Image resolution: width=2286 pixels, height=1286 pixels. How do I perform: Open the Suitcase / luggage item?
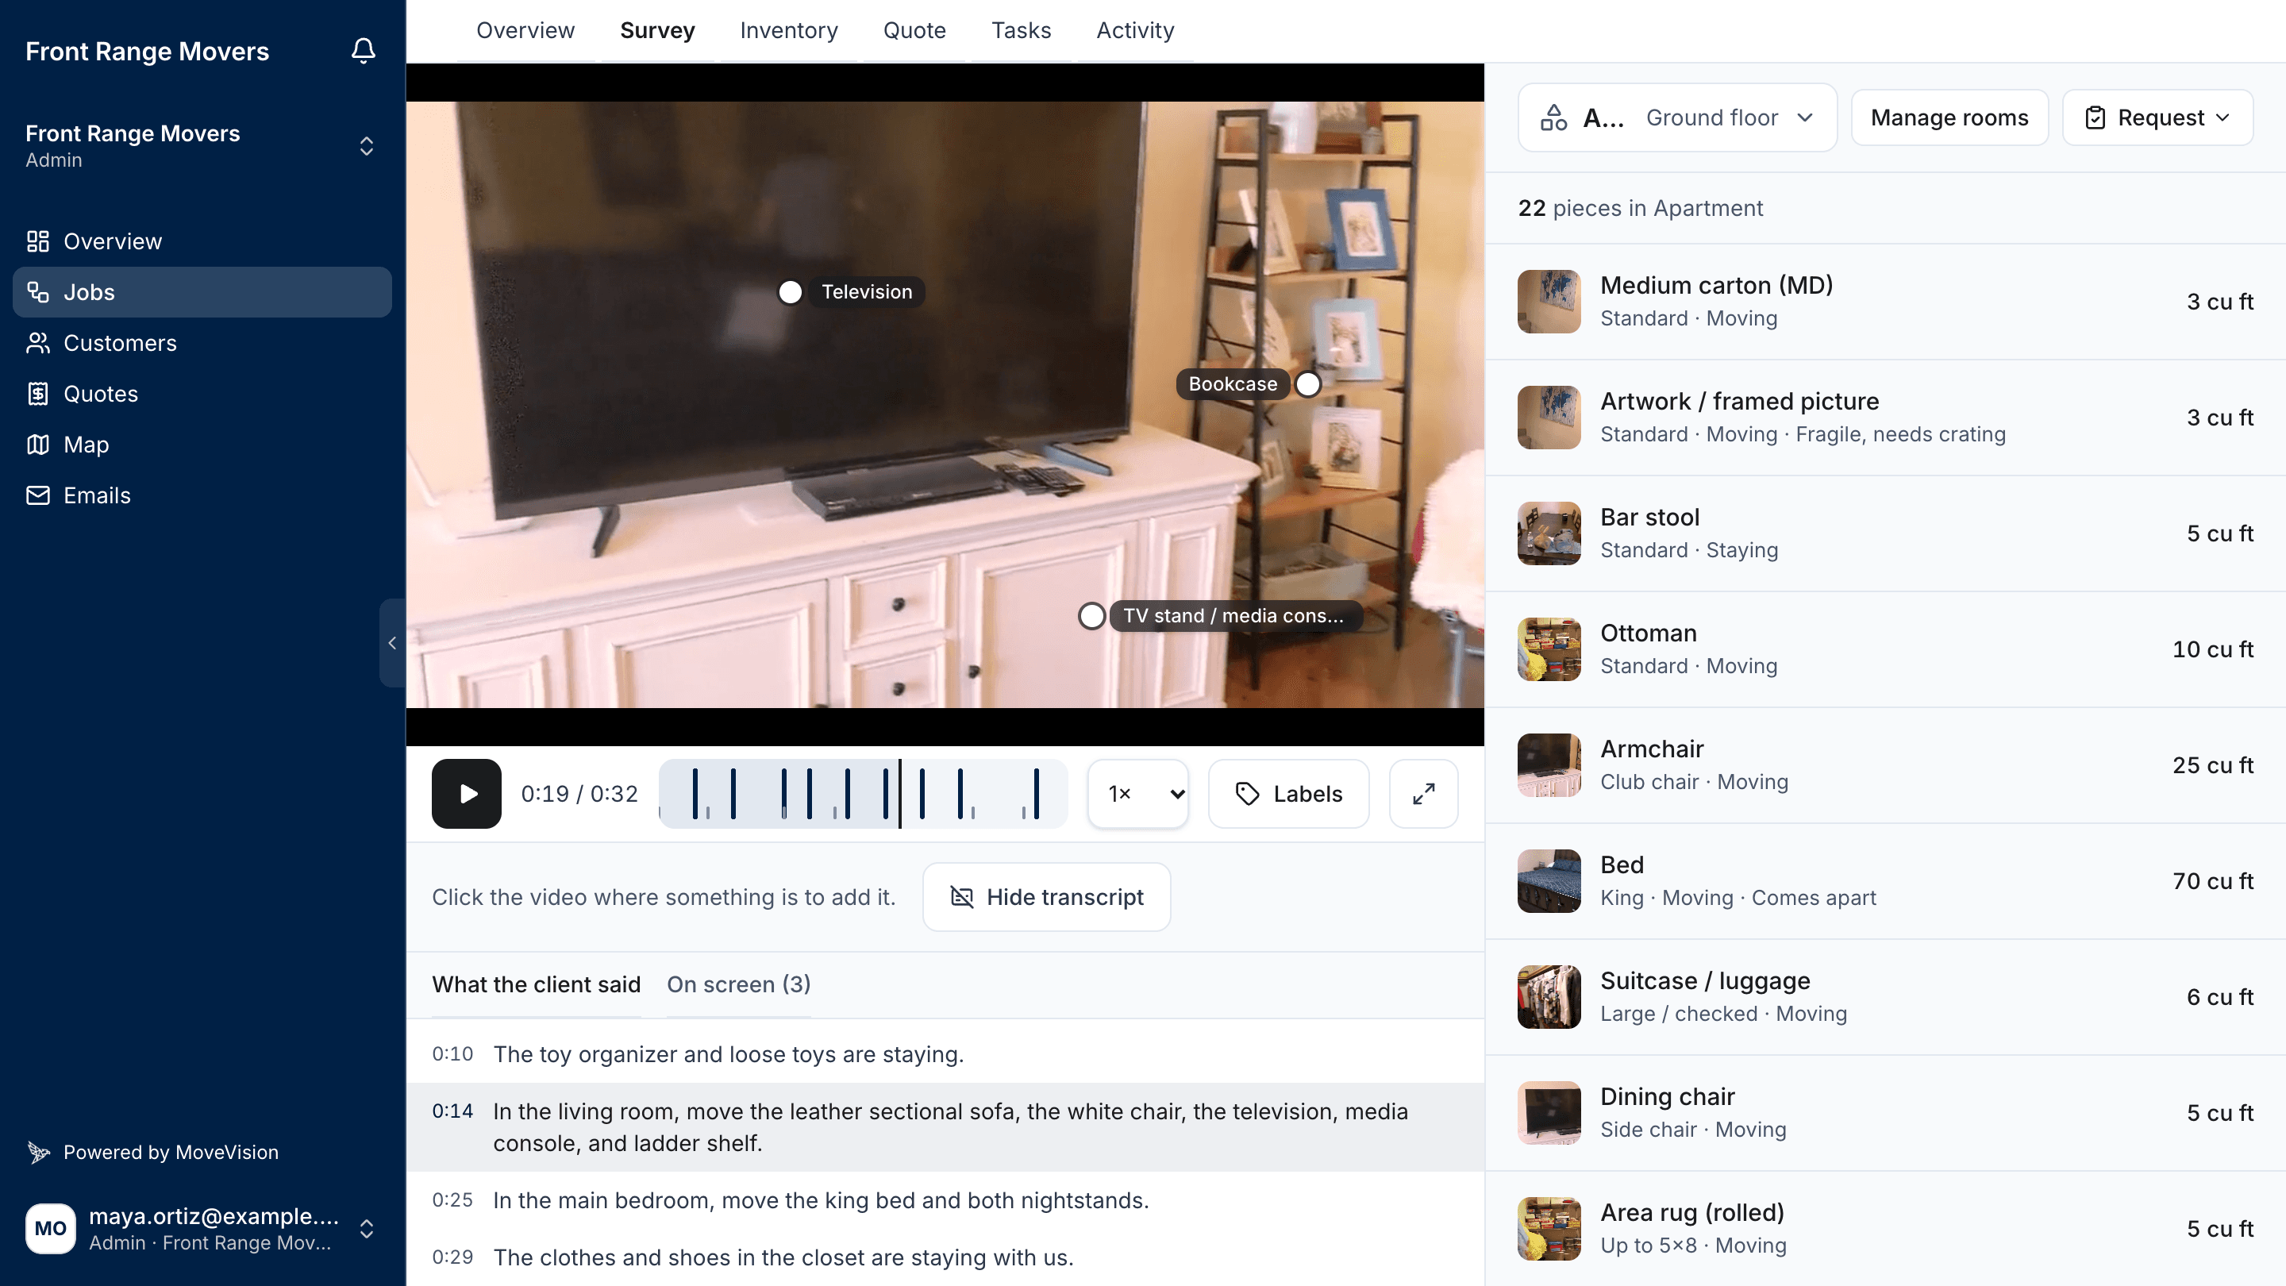(1885, 997)
